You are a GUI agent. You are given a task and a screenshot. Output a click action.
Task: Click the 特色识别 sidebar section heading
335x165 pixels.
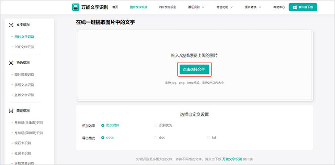tap(23, 63)
